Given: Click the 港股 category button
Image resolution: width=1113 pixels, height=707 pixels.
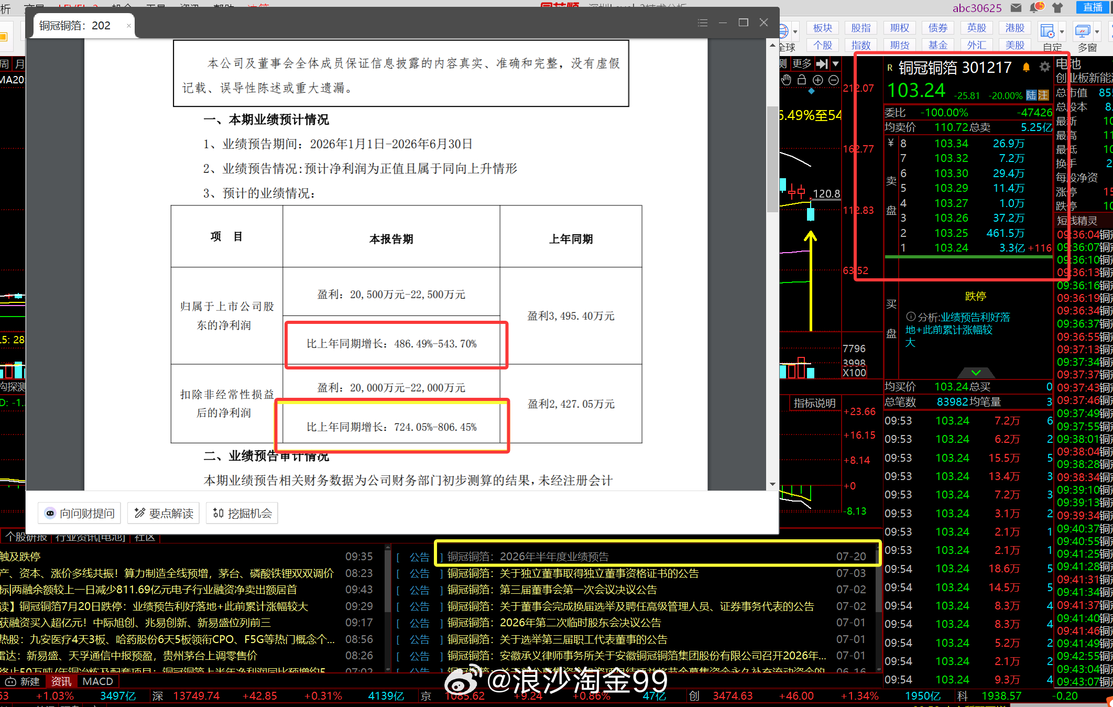Looking at the screenshot, I should tap(1015, 28).
